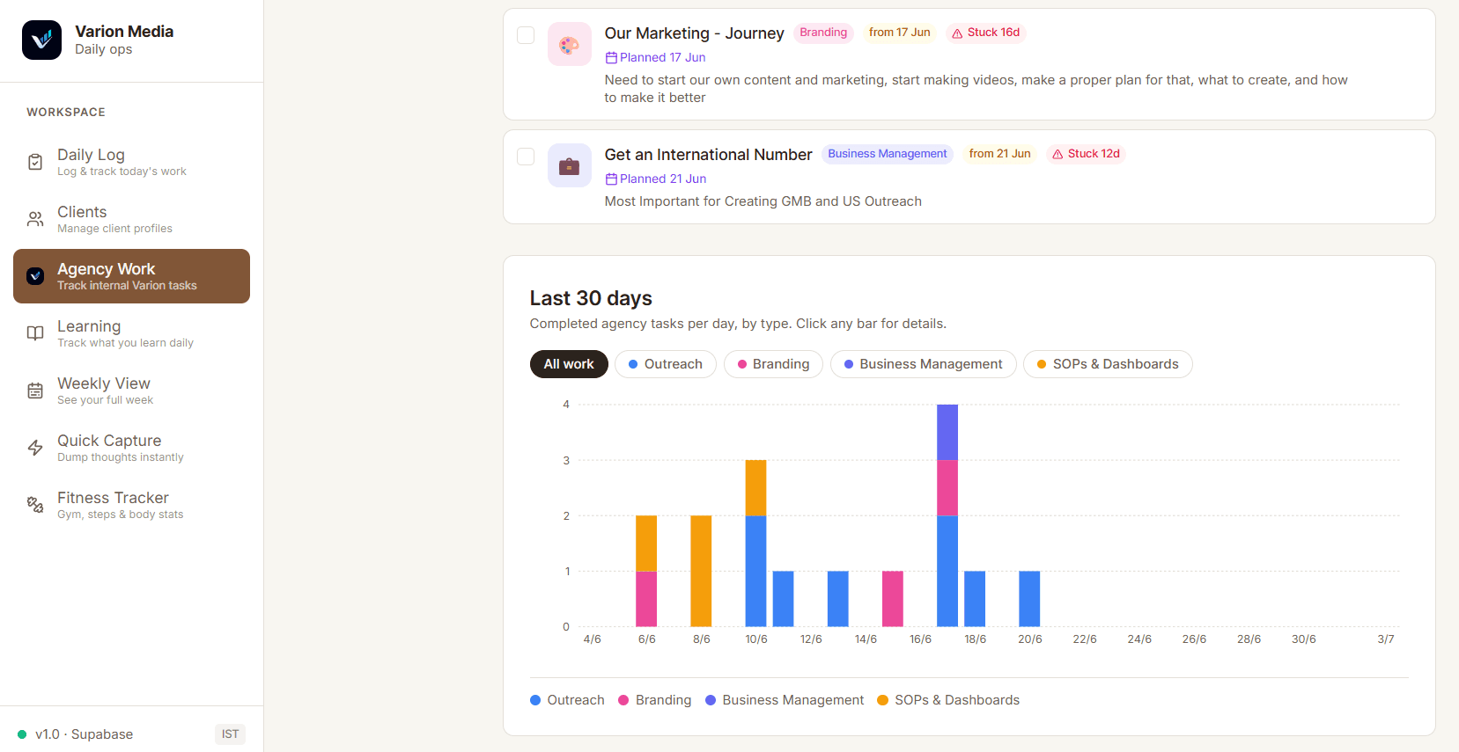The width and height of the screenshot is (1459, 752).
Task: Click the palette icon on Our Marketing task
Action: (570, 44)
